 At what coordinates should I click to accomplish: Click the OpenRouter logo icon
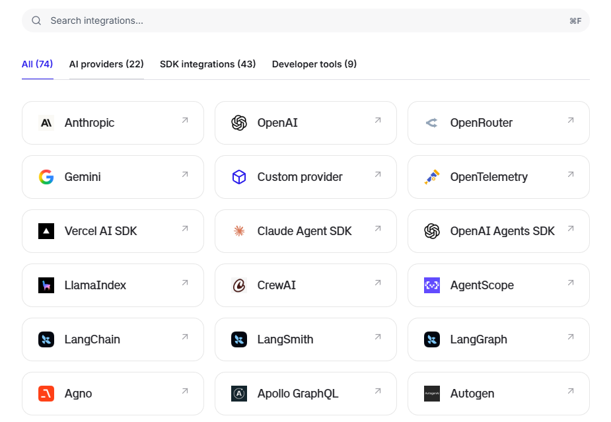tap(432, 123)
